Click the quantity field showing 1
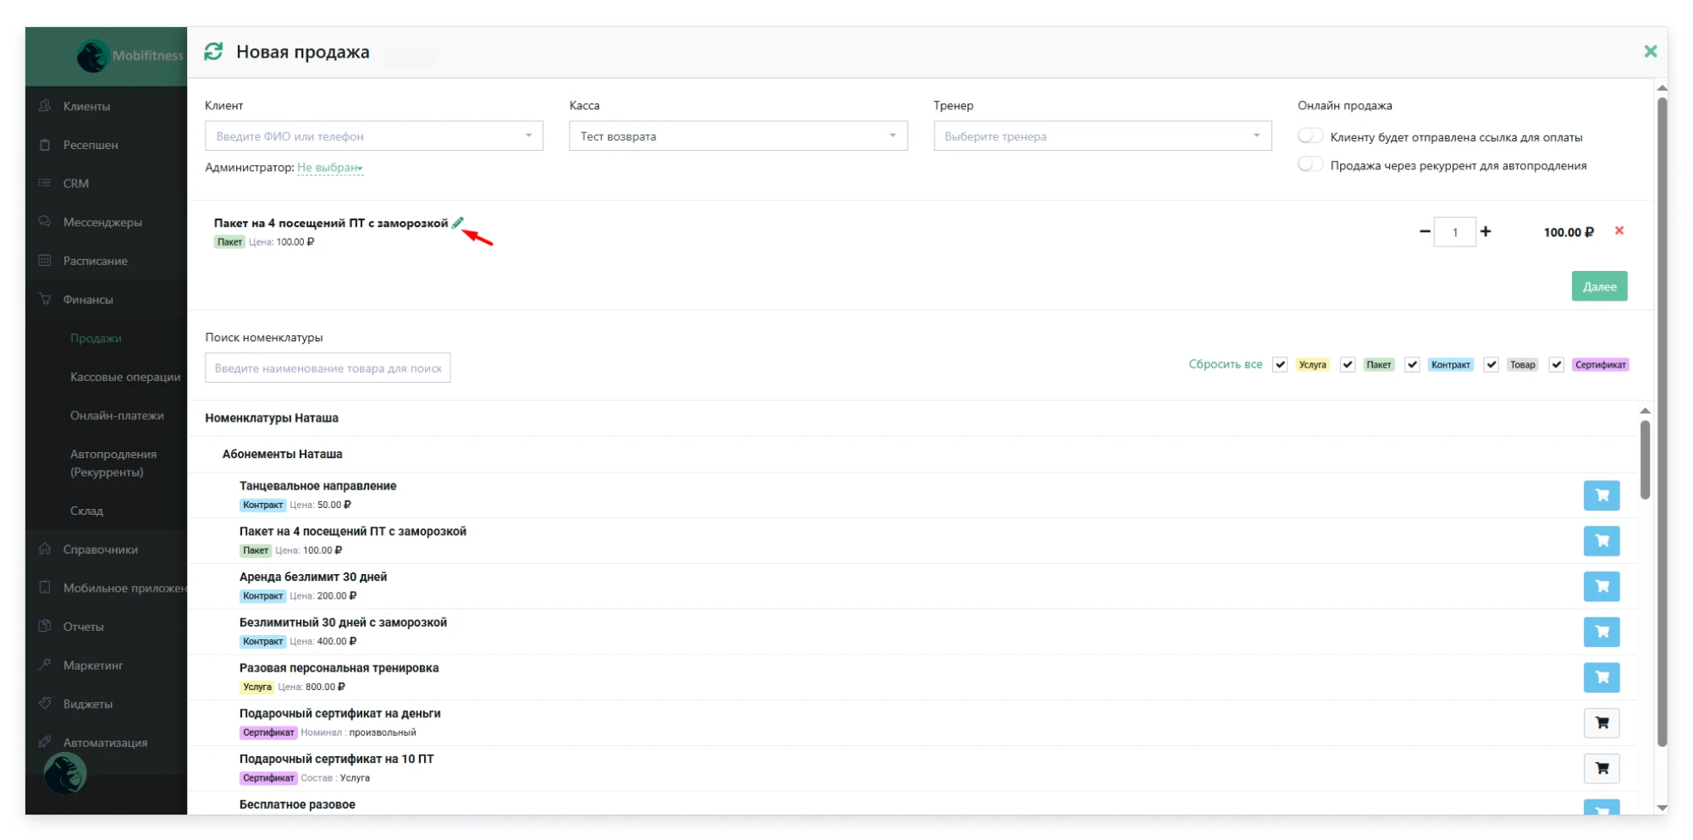 tap(1454, 232)
